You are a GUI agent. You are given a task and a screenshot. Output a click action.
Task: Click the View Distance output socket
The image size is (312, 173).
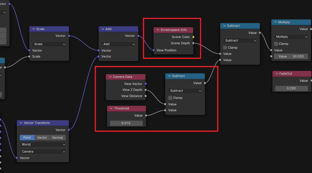pyautogui.click(x=146, y=96)
